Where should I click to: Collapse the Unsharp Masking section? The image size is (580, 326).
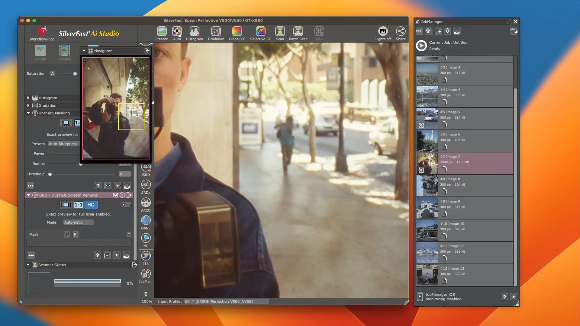[x=28, y=113]
